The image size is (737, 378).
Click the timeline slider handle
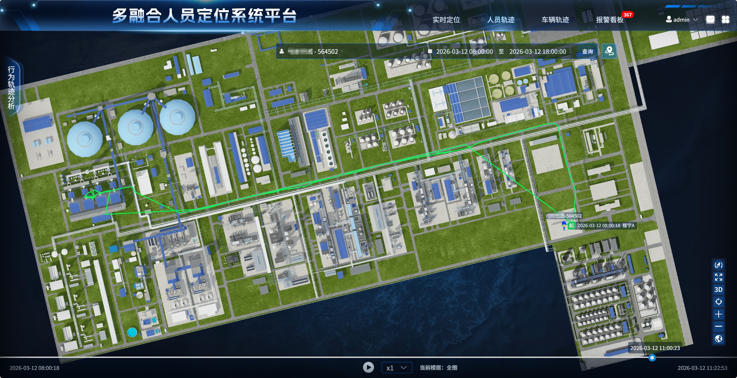pyautogui.click(x=652, y=358)
